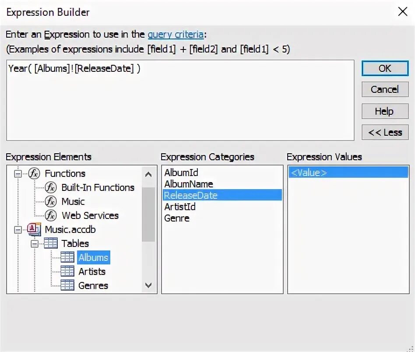Click the Music functions fx icon
The image size is (415, 352).
[50, 201]
